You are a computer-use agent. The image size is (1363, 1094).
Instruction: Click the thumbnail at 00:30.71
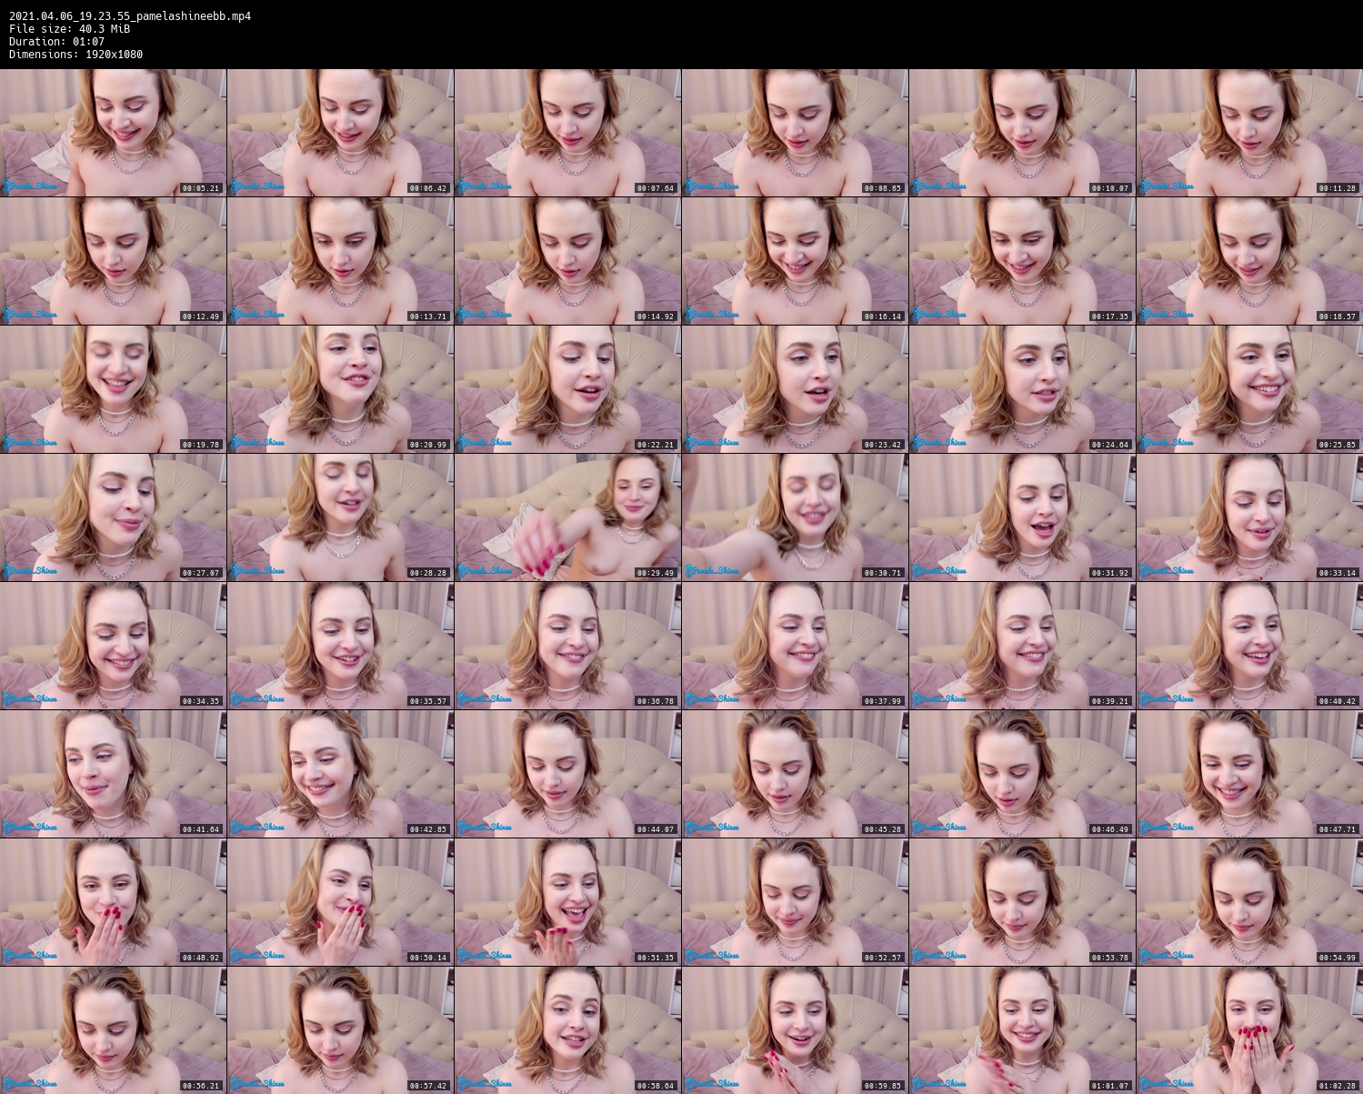[795, 517]
